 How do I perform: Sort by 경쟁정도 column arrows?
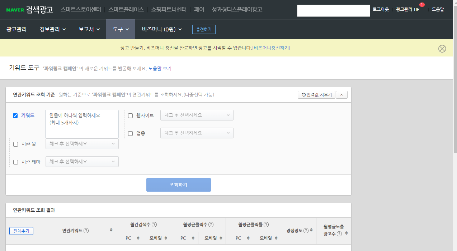311,230
